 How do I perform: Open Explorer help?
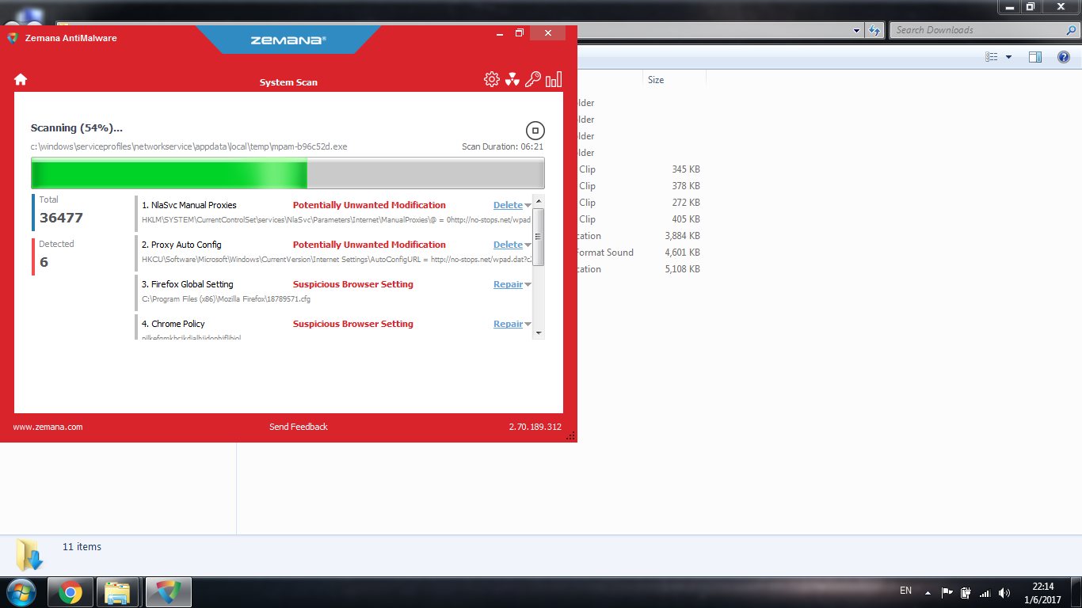pos(1065,57)
